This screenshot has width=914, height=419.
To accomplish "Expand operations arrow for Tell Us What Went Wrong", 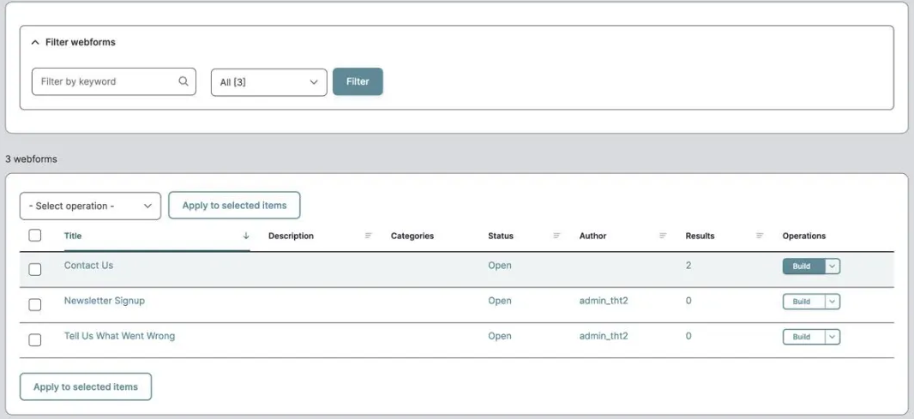I will (833, 337).
